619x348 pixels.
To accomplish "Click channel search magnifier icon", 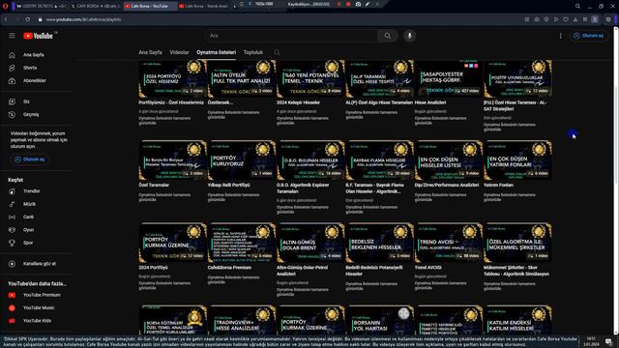I will 278,52.
